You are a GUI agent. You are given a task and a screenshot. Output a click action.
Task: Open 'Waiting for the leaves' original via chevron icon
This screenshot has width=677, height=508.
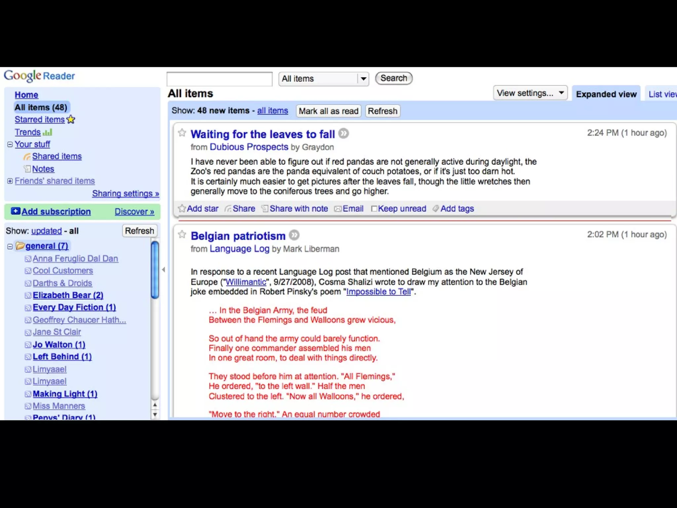click(x=343, y=133)
